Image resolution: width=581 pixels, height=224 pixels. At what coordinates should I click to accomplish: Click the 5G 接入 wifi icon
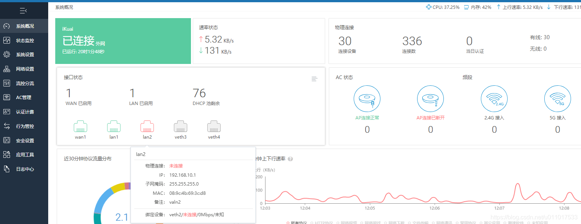coord(558,98)
